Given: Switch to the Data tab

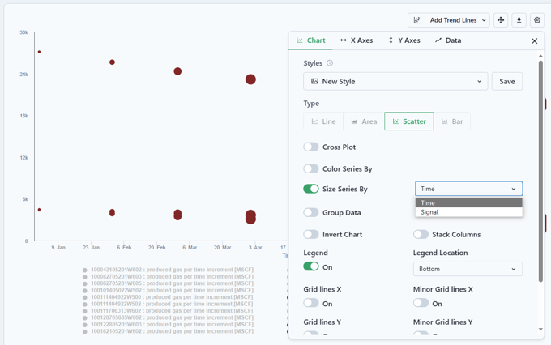Looking at the screenshot, I should pyautogui.click(x=448, y=40).
